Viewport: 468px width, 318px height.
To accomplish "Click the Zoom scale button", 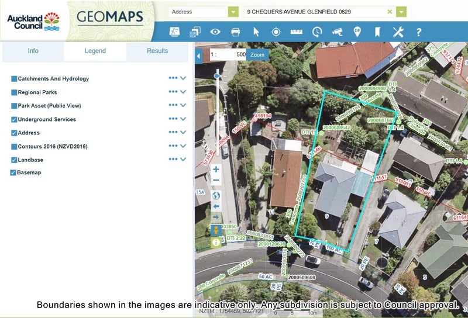I will (257, 54).
